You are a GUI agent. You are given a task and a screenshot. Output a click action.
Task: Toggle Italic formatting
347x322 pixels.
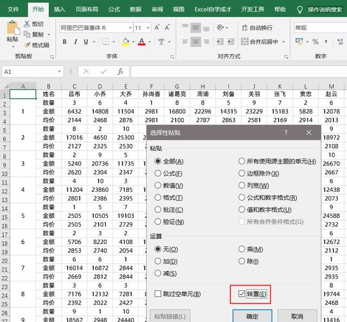[75, 42]
